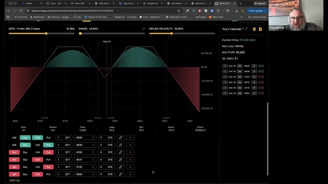
Task: Remove the 6875 call leg with the X icon
Action: tap(130, 159)
